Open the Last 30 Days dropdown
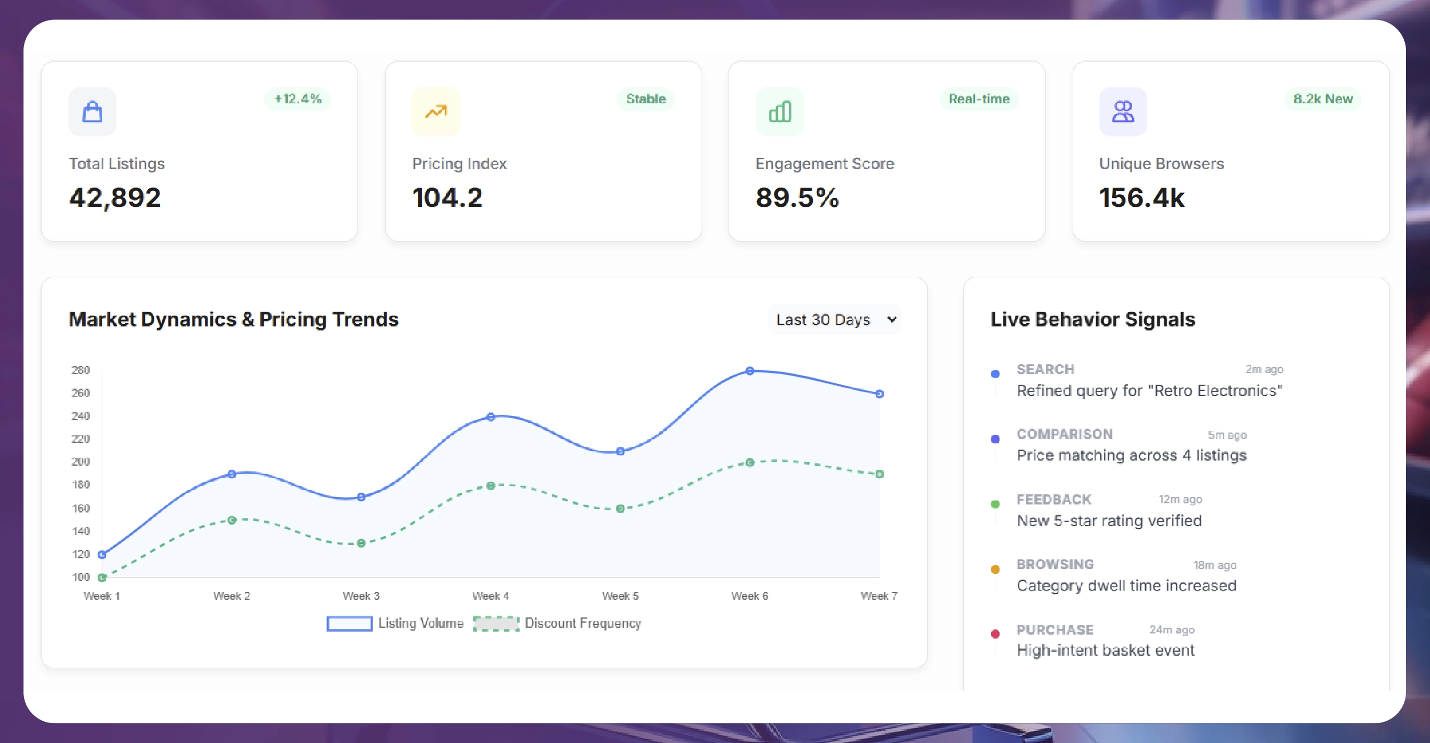 coord(834,320)
